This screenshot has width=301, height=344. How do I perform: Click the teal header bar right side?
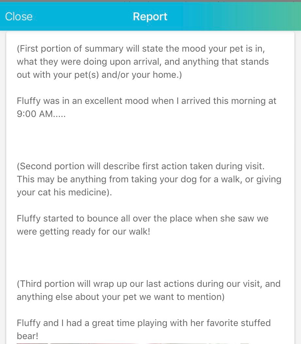click(x=242, y=16)
